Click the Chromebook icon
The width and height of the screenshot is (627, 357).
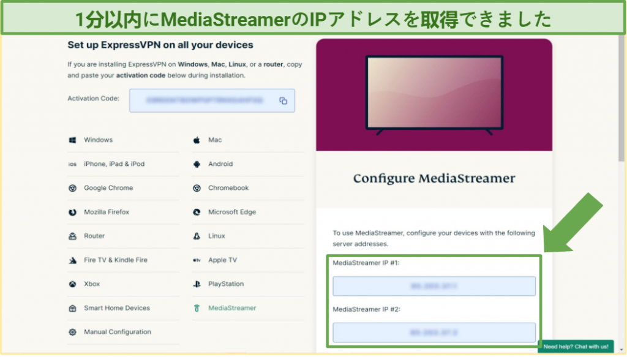197,188
